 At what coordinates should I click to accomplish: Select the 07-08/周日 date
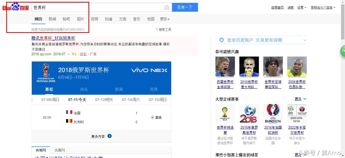point(50,100)
